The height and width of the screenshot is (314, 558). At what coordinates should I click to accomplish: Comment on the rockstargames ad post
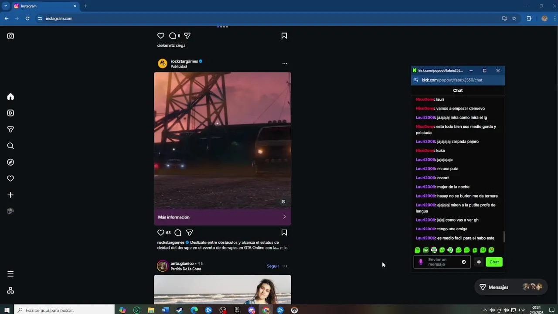(178, 233)
